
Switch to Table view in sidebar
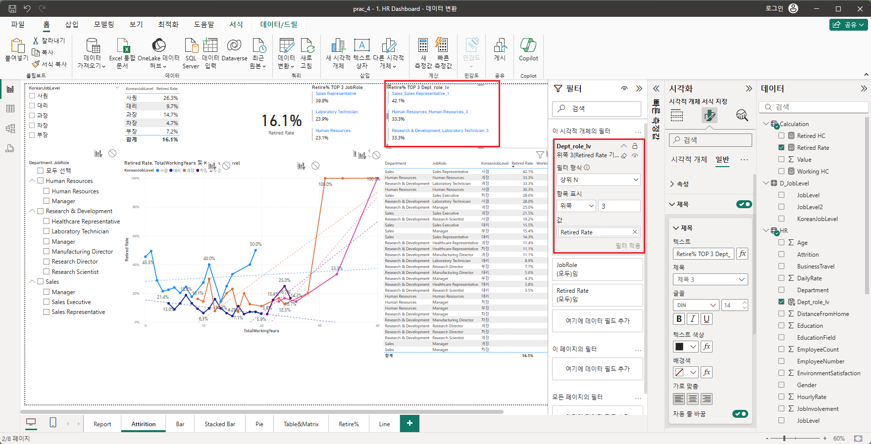(10, 109)
